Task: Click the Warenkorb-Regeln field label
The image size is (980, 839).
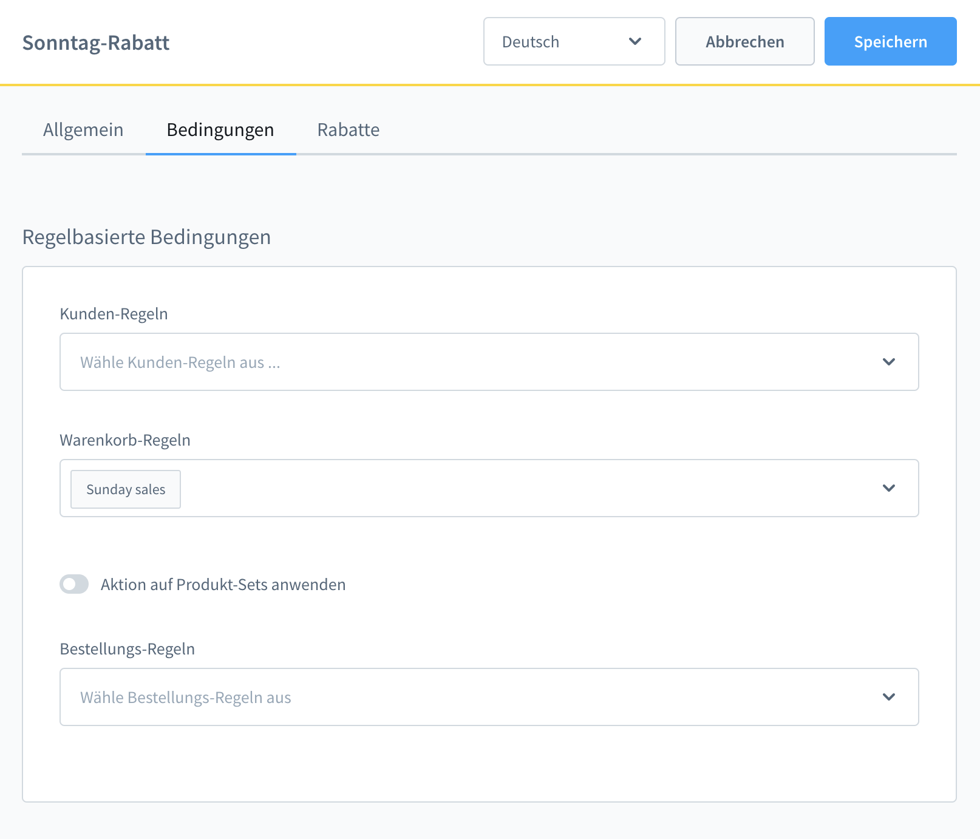Action: tap(125, 440)
